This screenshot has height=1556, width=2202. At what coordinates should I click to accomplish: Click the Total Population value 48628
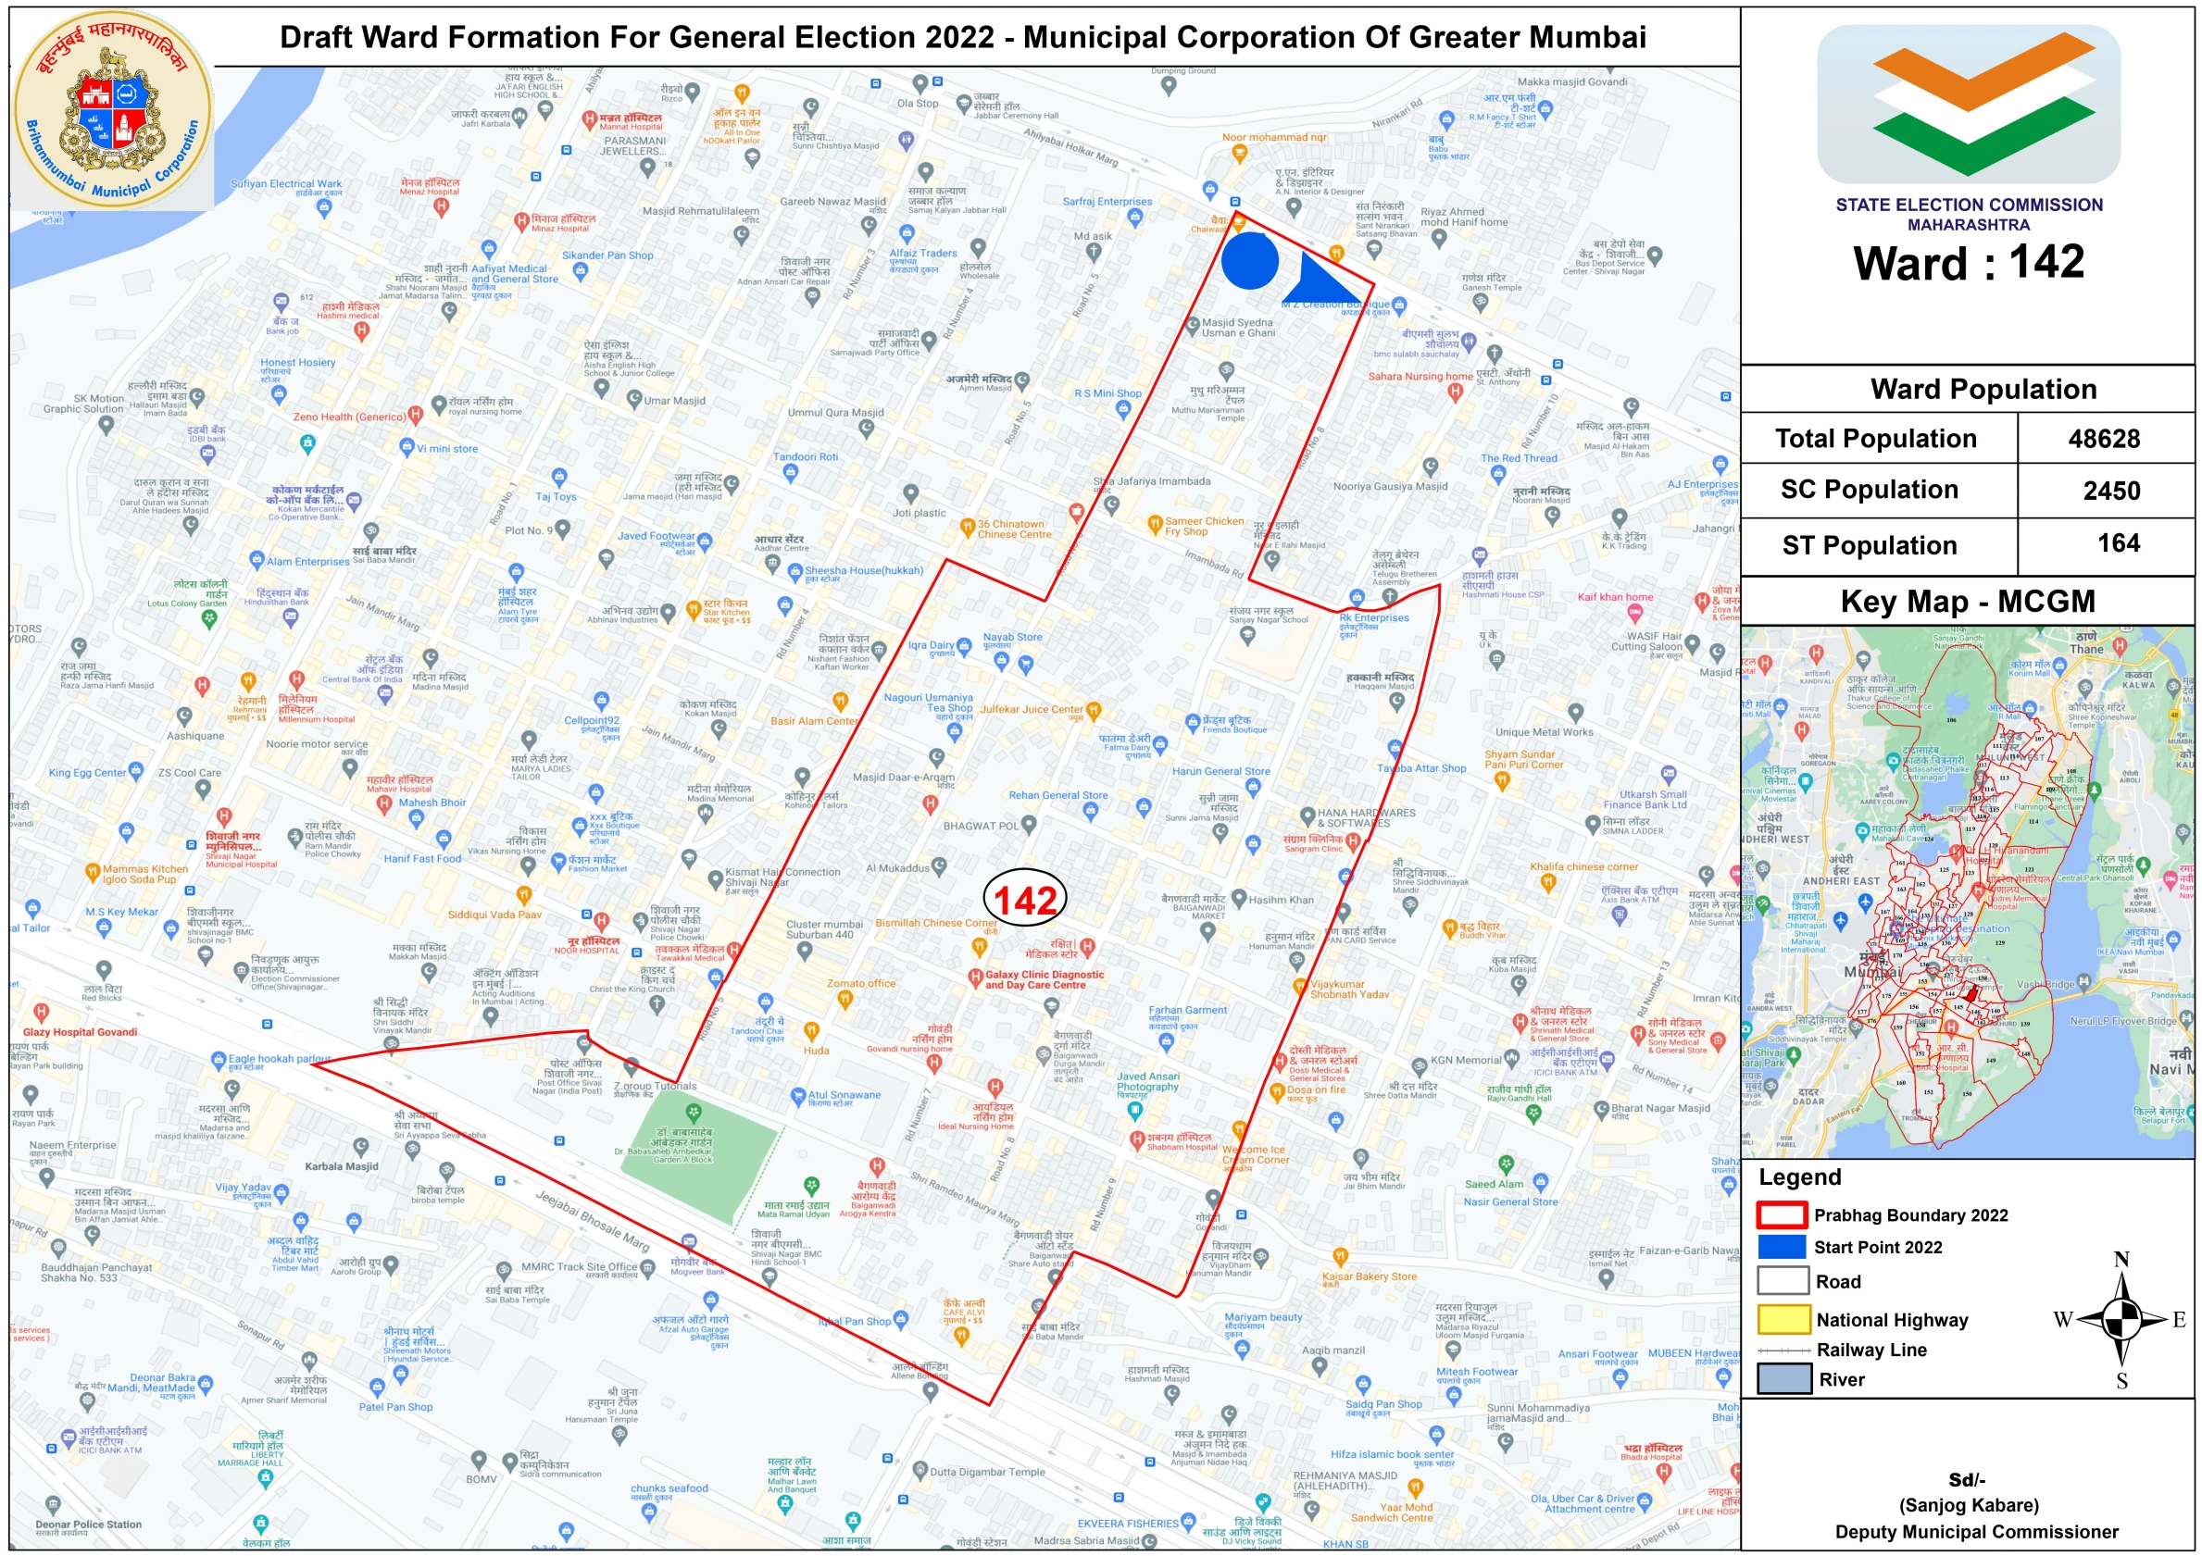tap(2103, 439)
